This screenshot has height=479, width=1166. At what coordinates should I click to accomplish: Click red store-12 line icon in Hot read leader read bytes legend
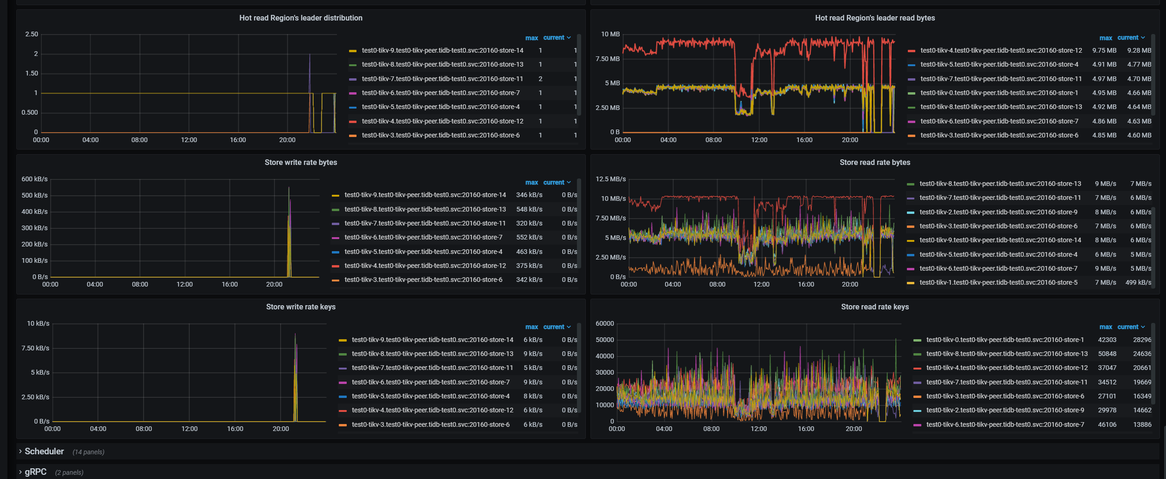[x=912, y=51]
